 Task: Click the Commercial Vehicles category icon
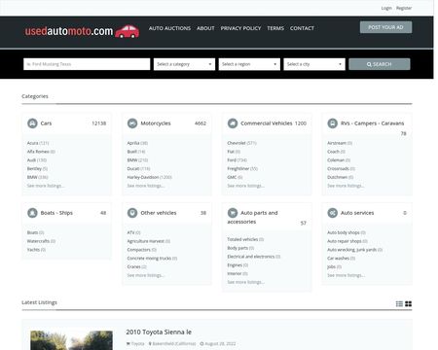tap(233, 123)
